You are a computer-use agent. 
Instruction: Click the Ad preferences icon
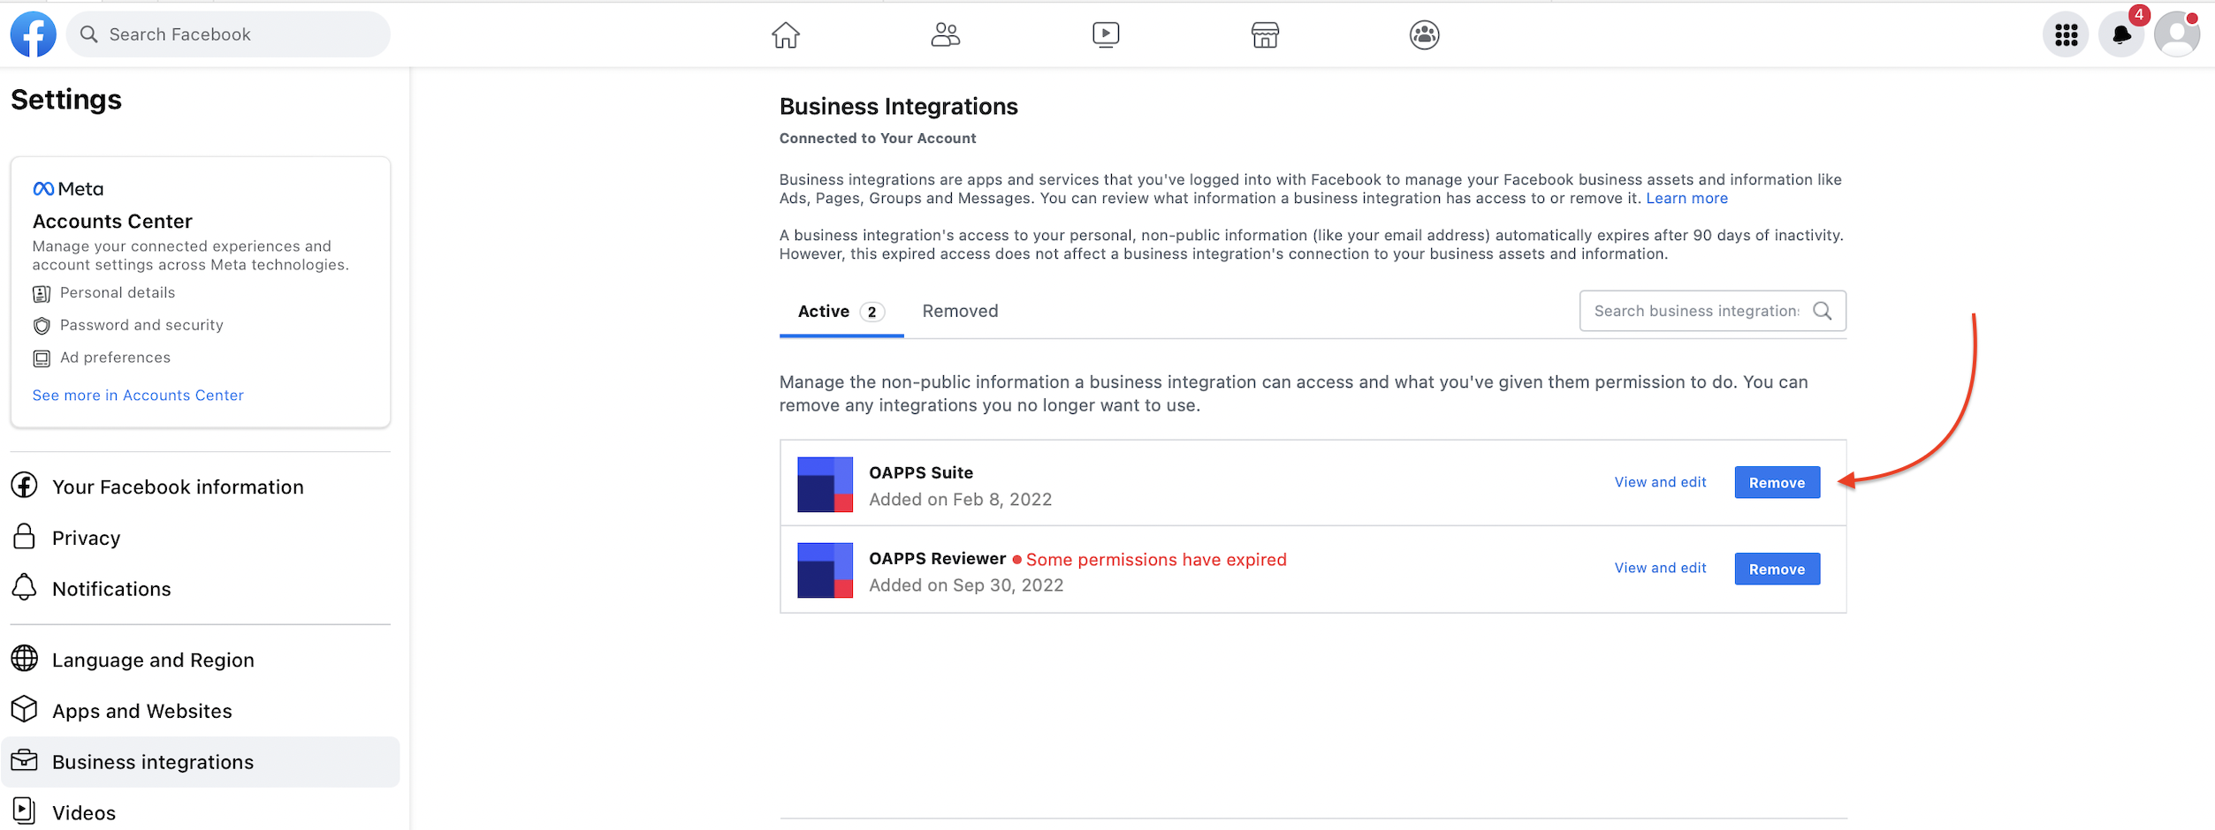pyautogui.click(x=42, y=358)
